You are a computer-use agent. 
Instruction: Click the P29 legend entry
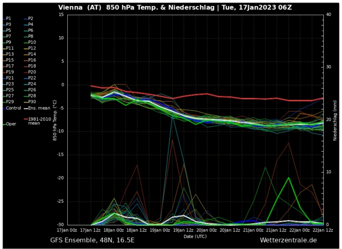[10, 102]
